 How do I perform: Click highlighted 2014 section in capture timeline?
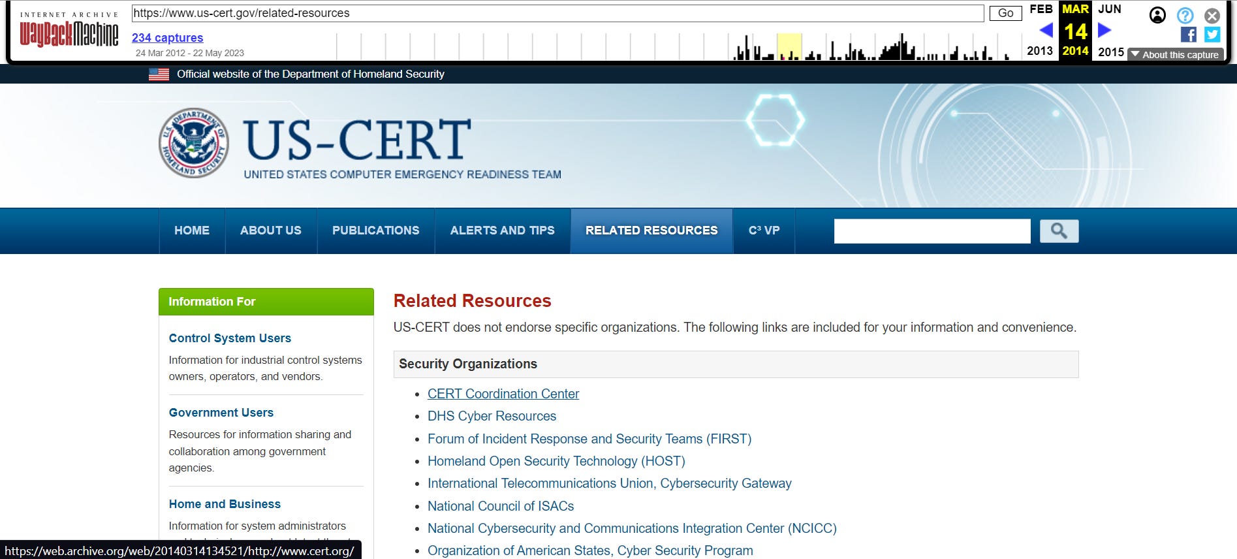pyautogui.click(x=790, y=47)
